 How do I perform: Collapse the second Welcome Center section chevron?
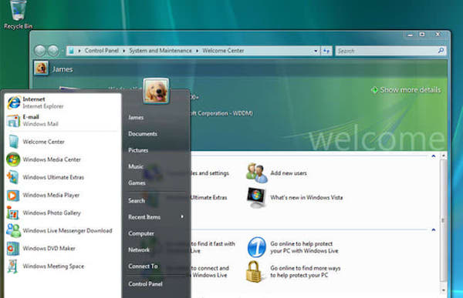point(433,229)
